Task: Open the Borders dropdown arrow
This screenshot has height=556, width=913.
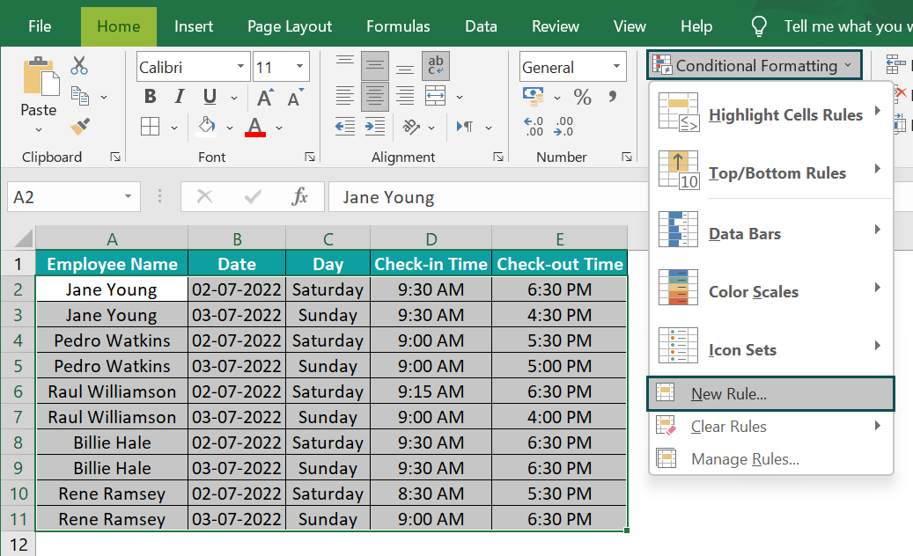Action: tap(174, 128)
